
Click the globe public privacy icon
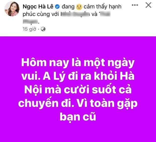(43, 29)
